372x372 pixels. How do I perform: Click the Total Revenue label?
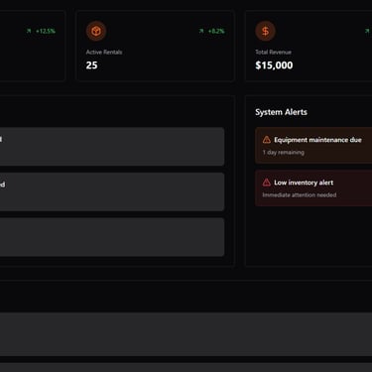(x=273, y=52)
